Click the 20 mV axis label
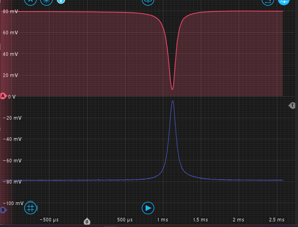 (10, 75)
